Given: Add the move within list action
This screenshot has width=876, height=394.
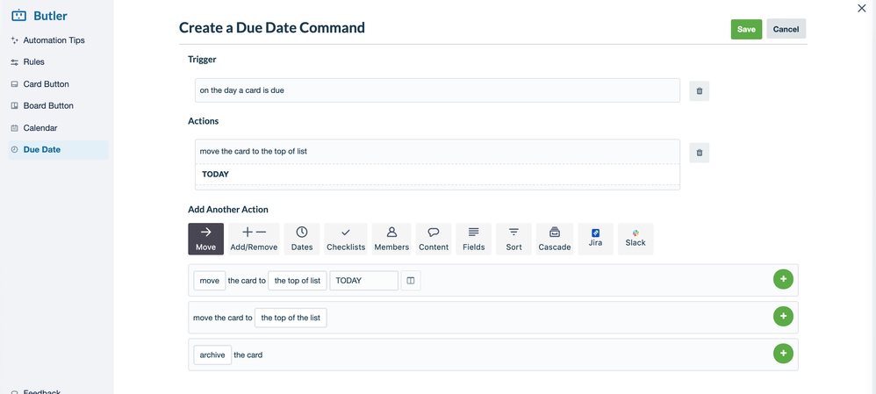Looking at the screenshot, I should click(783, 316).
